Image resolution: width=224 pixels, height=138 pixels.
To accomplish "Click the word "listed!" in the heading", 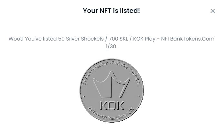I will tap(130, 11).
